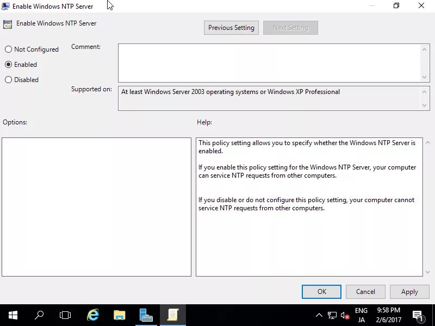Open taskbar Search magnifier
Viewport: 435px width, 326px height.
point(39,315)
